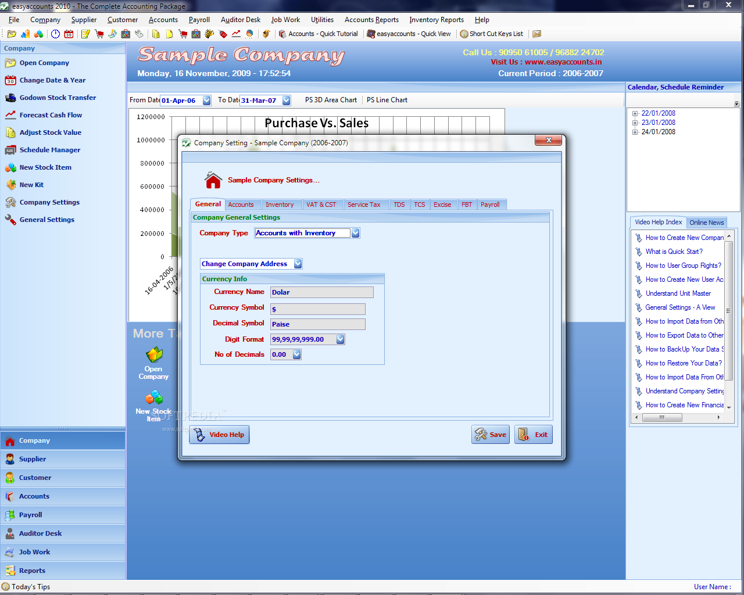Click the Supplier panel icon in bottom navigation

click(10, 459)
